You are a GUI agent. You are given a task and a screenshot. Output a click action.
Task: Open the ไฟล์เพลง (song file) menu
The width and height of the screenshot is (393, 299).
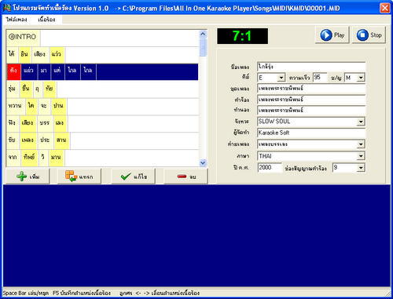point(17,20)
